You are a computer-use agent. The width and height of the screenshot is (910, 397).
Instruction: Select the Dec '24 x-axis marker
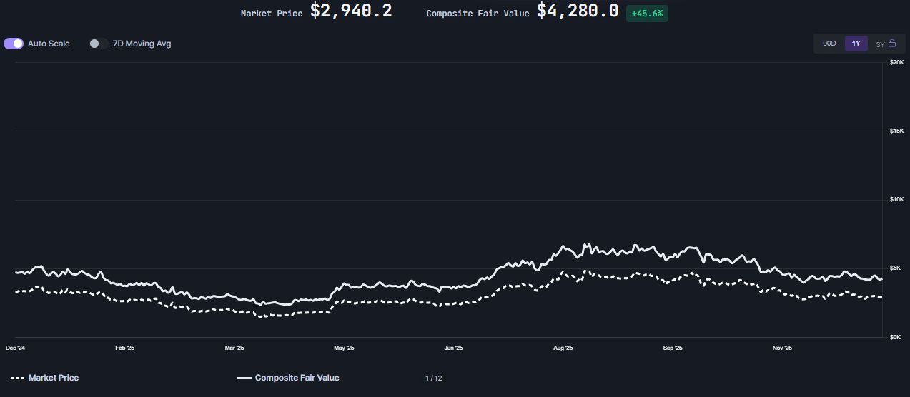click(15, 348)
